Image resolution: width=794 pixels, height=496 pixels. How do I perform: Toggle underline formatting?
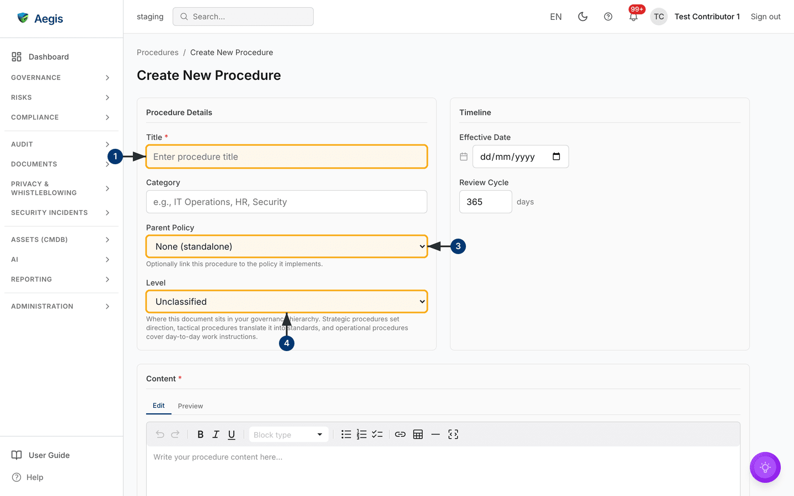click(x=232, y=434)
